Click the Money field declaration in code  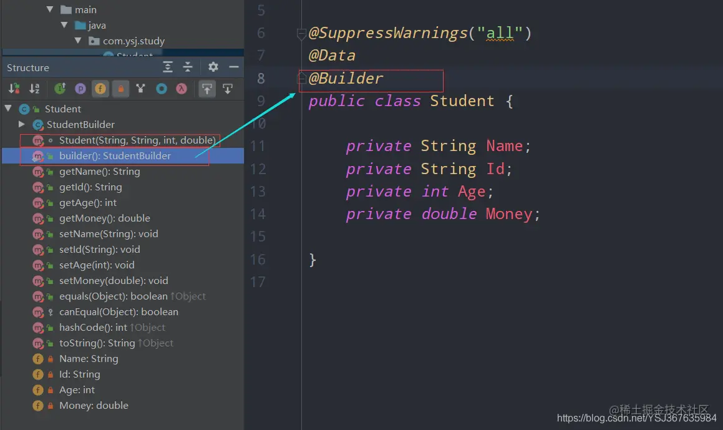click(509, 213)
